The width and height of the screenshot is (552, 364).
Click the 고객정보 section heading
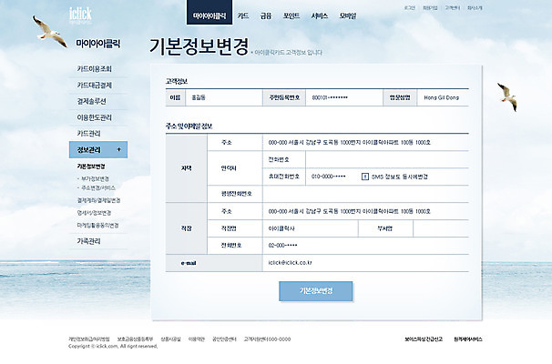177,81
